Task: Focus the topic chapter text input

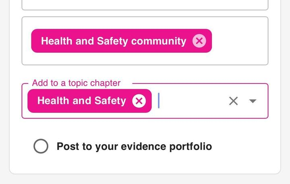Action: [189, 101]
